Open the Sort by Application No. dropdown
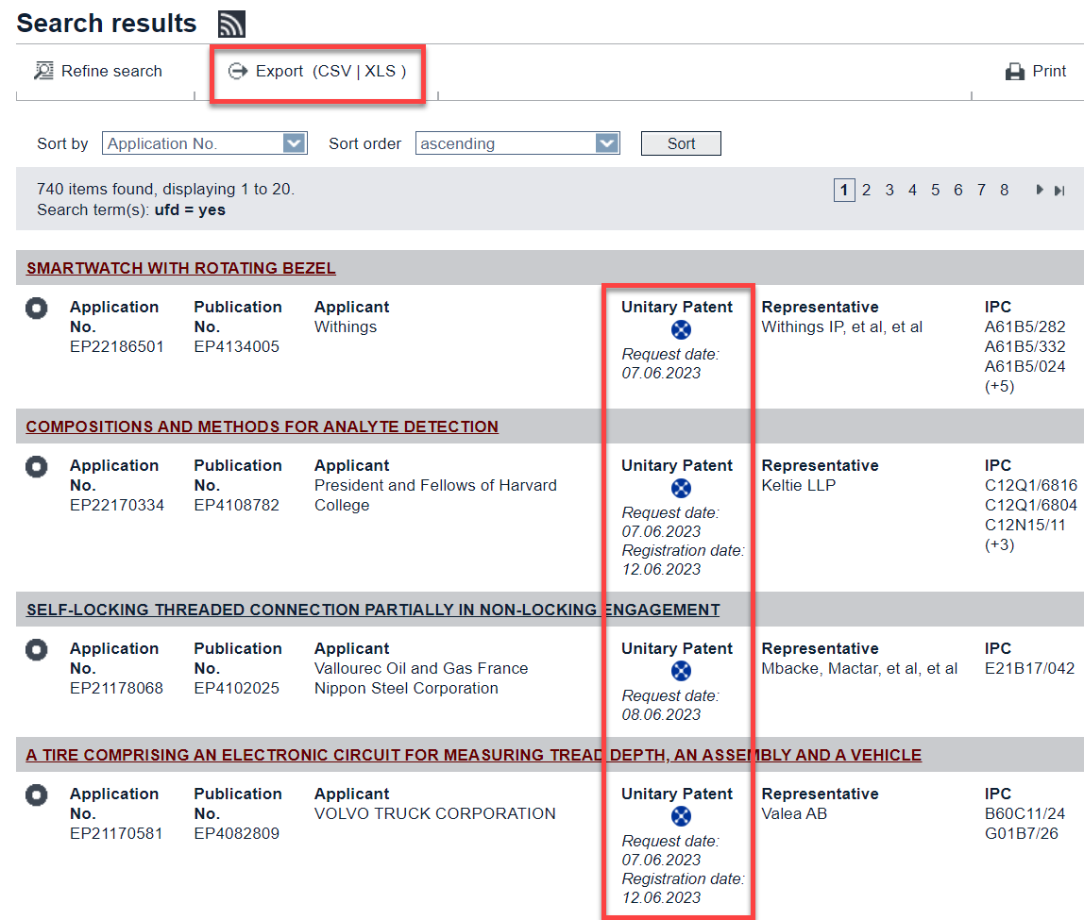Image resolution: width=1084 pixels, height=920 pixels. (295, 143)
